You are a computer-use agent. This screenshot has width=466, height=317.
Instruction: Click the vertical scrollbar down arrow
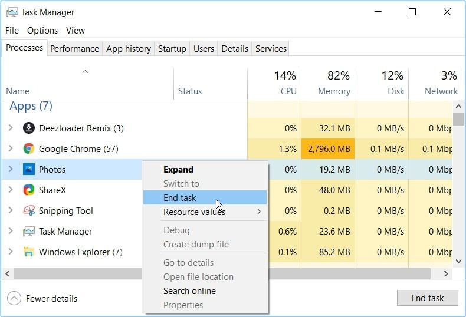coord(459,260)
